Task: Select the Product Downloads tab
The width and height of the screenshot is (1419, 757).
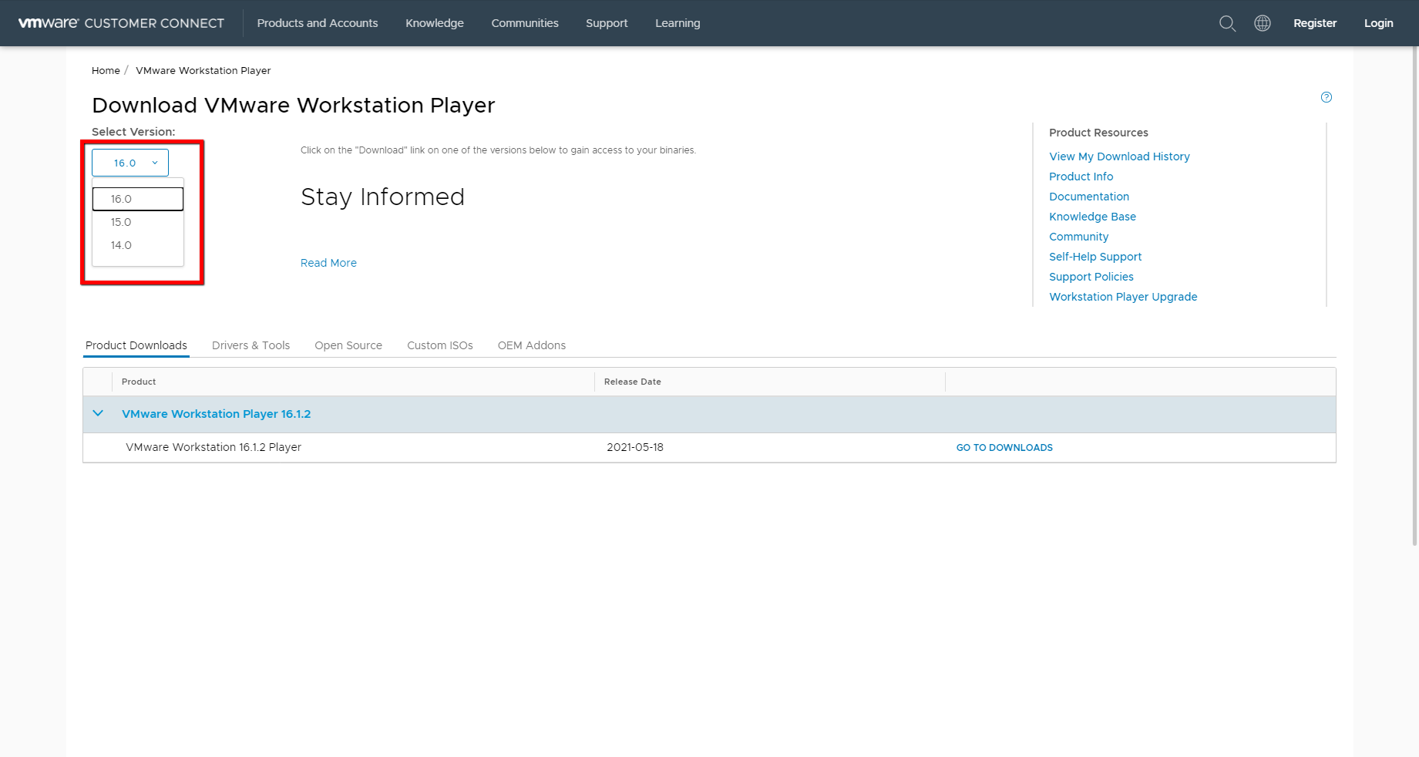Action: [136, 345]
